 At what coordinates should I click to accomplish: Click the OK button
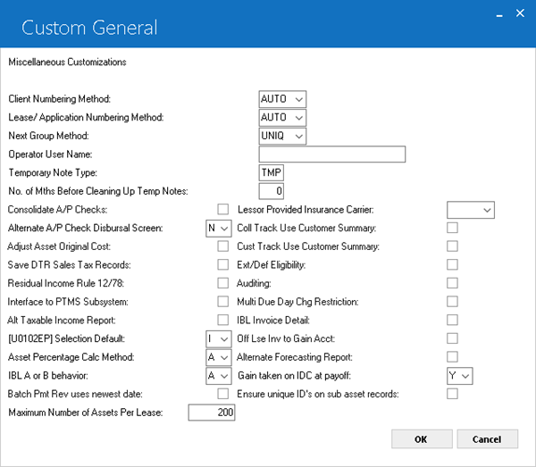(x=422, y=439)
